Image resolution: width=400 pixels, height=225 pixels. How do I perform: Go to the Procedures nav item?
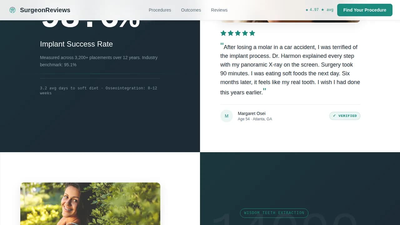(x=160, y=10)
